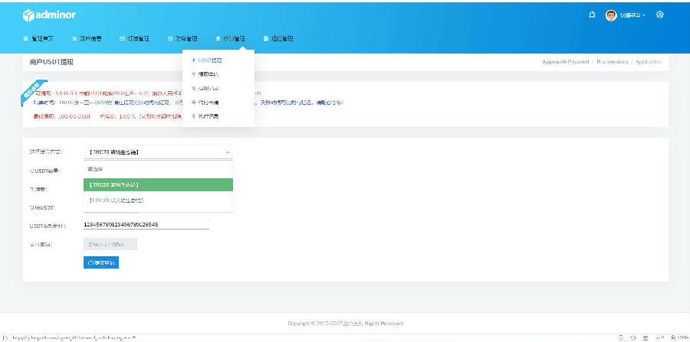Open the fourth nav item with cloud icon
Viewport: 690px width, 342px height.
click(x=182, y=38)
